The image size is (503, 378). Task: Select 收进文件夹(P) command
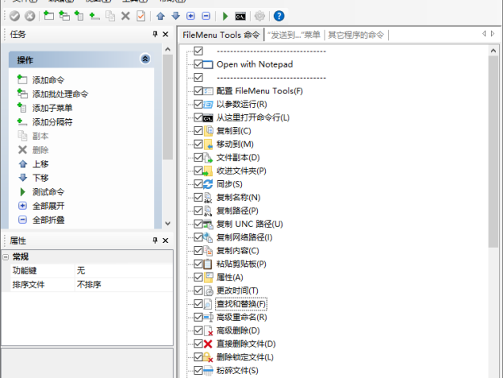(x=241, y=171)
